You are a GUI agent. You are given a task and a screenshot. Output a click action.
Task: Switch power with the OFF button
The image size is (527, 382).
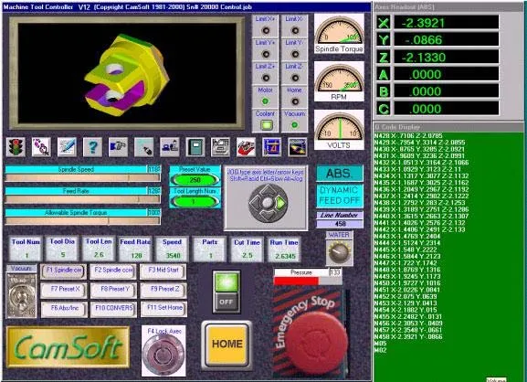point(227,302)
